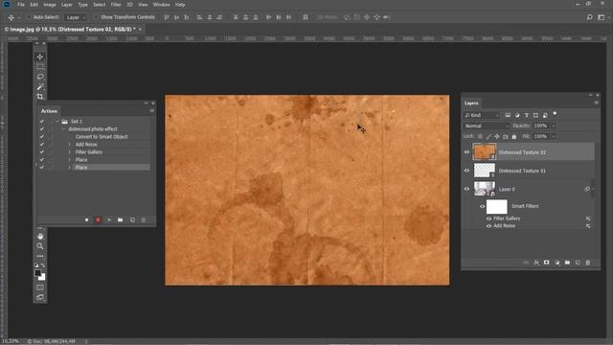Change screen mode icon in toolbox
613x345 pixels.
click(40, 297)
